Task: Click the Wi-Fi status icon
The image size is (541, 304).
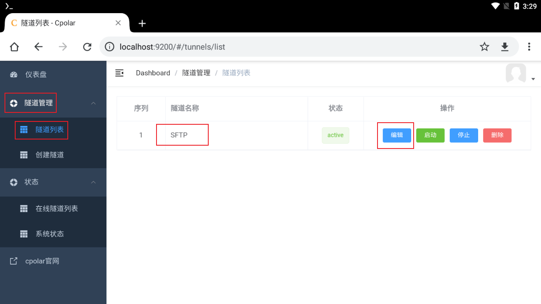Action: tap(495, 6)
